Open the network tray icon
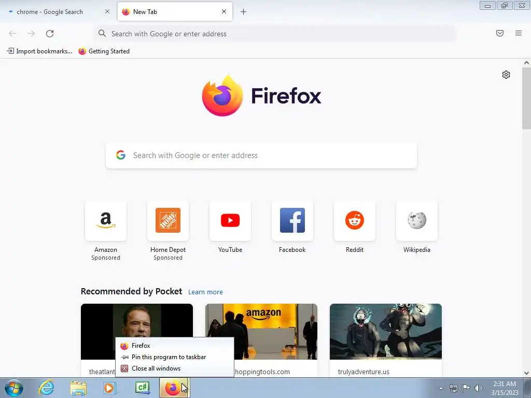 click(x=453, y=388)
